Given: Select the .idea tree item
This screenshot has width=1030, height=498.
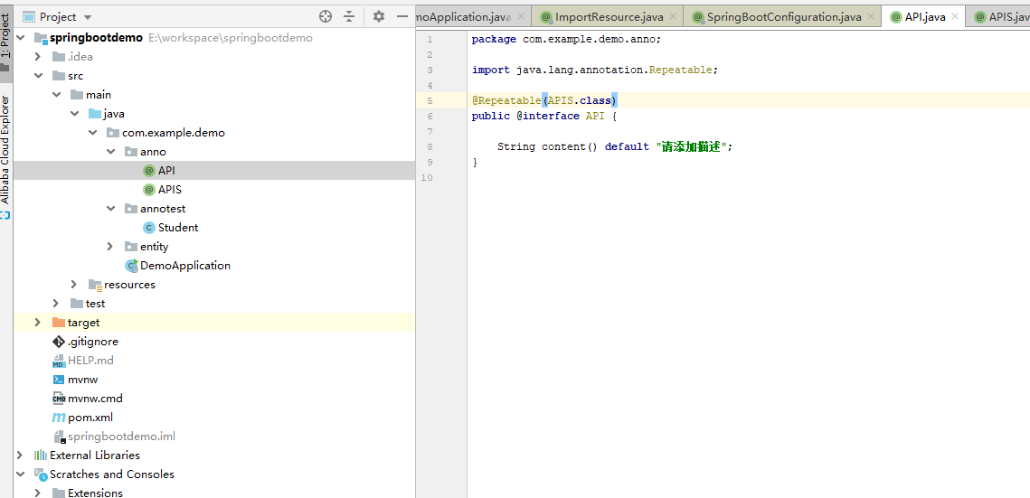Looking at the screenshot, I should (x=80, y=57).
